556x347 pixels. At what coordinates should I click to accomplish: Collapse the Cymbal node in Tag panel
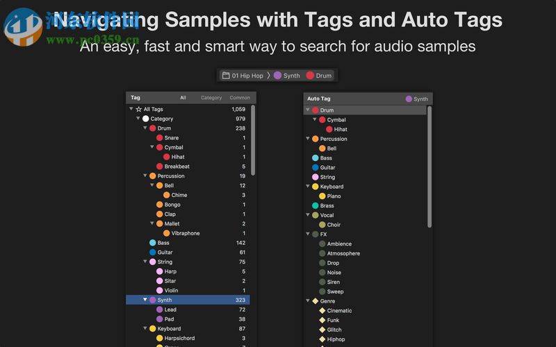click(152, 147)
